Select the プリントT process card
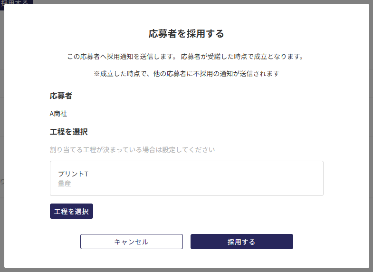373x272 pixels. [x=186, y=178]
